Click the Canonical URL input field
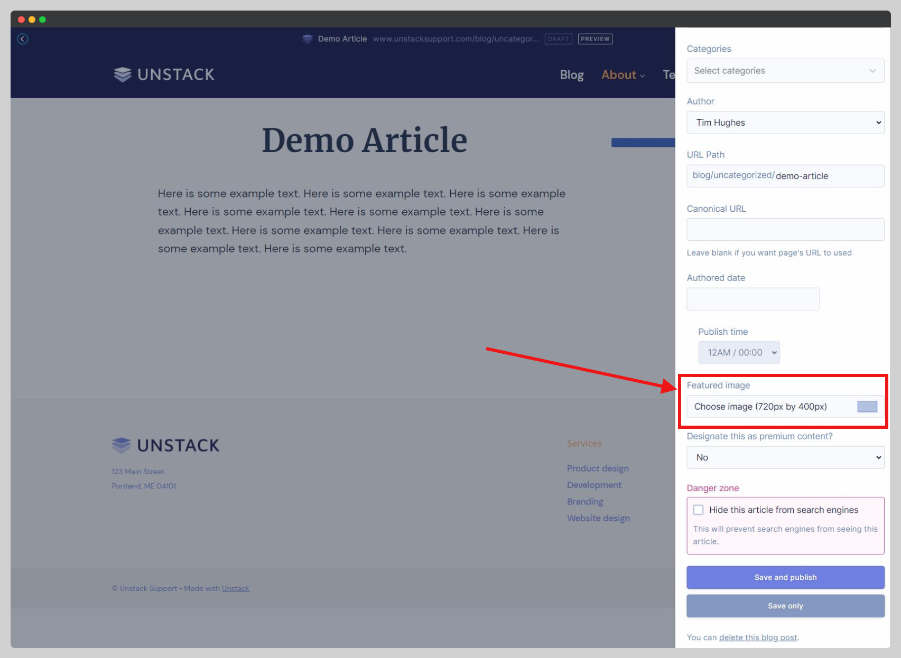 pyautogui.click(x=785, y=230)
